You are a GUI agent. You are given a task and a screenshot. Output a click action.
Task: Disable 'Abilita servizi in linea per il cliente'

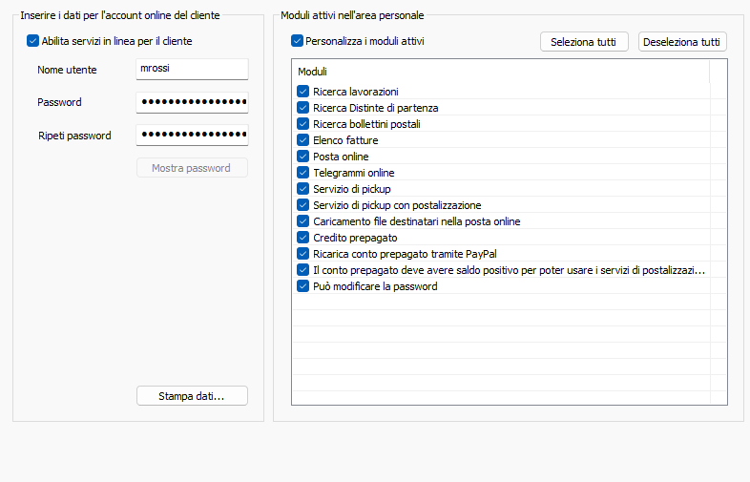click(33, 41)
